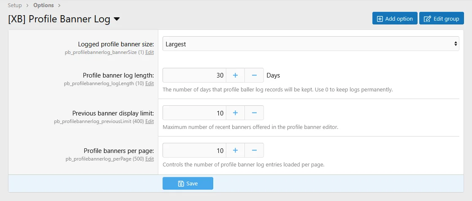Image resolution: width=472 pixels, height=201 pixels.
Task: Decrease Previous banner display limit value
Action: (x=254, y=113)
